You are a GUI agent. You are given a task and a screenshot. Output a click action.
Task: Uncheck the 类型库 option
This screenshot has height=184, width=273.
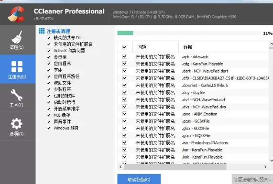(x=49, y=57)
